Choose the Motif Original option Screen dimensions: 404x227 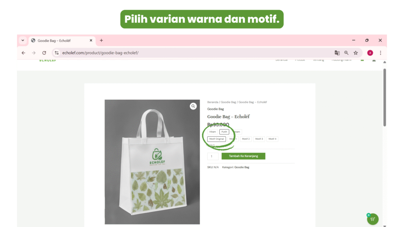pyautogui.click(x=217, y=139)
